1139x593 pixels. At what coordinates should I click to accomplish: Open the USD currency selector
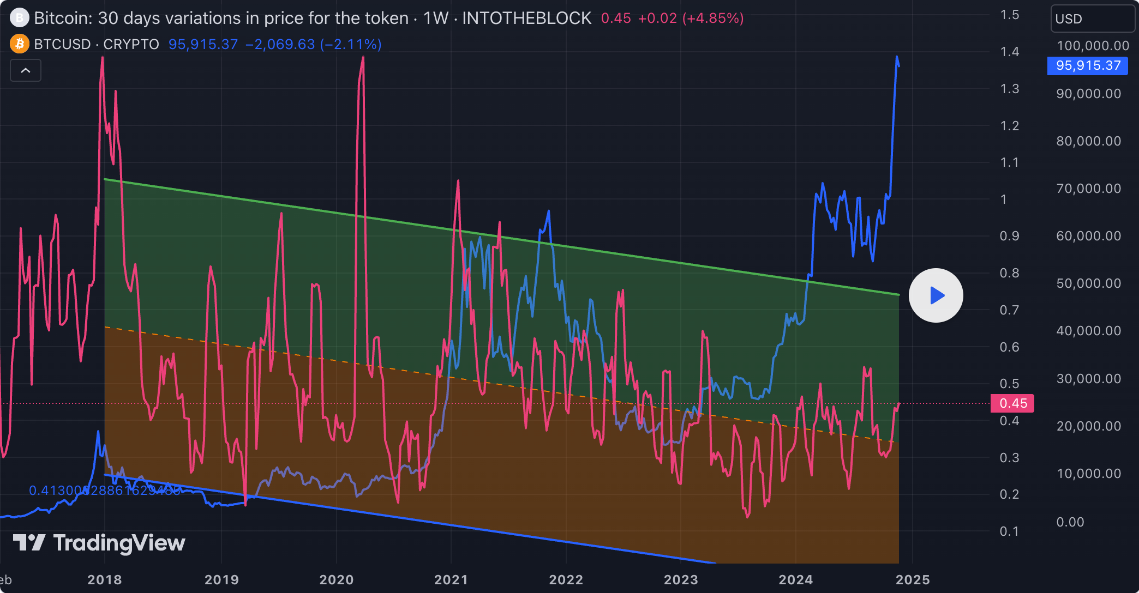click(x=1092, y=19)
